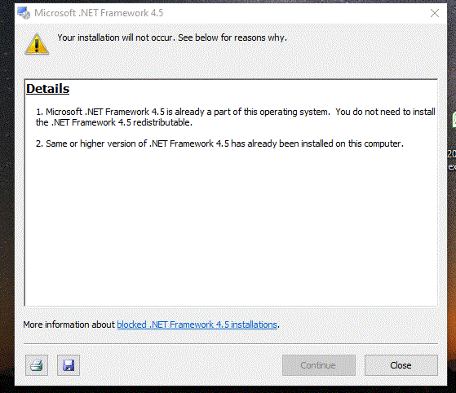This screenshot has height=393, width=456.
Task: Click the yellow warning triangle icon
Action: [x=37, y=44]
